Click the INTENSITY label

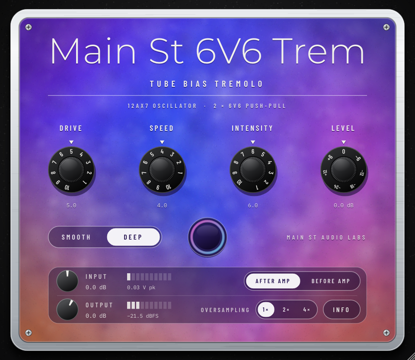point(252,129)
